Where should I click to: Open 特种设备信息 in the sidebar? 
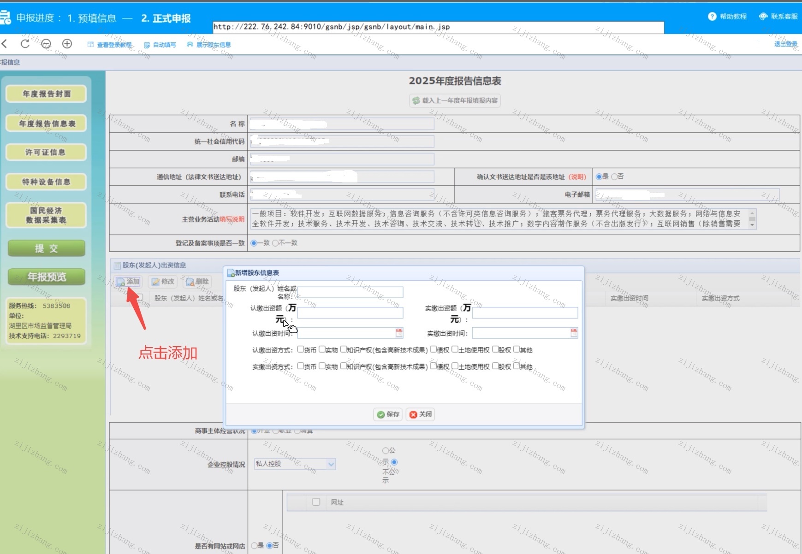46,182
